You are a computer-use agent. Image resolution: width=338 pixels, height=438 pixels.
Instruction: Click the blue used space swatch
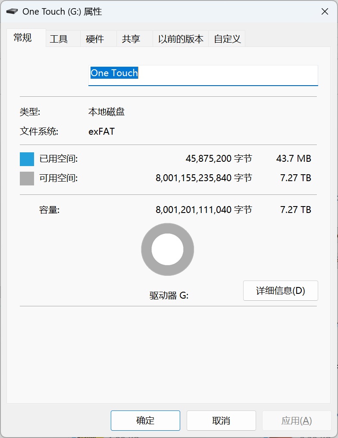27,159
